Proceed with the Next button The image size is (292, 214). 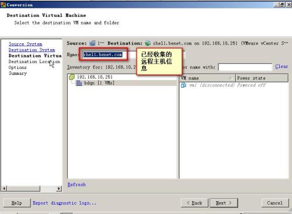(x=224, y=203)
